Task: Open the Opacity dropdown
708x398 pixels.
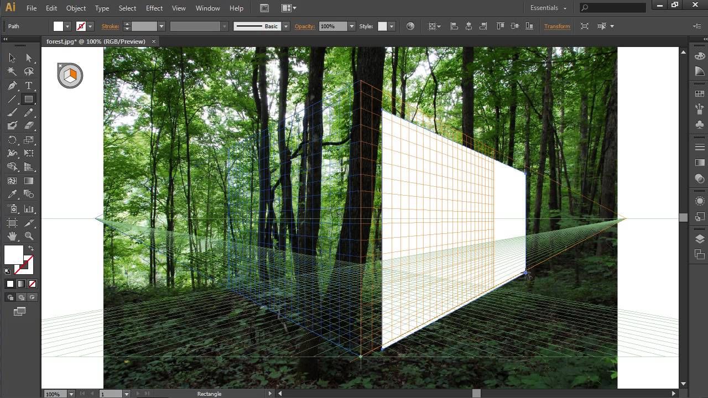Action: 351,27
